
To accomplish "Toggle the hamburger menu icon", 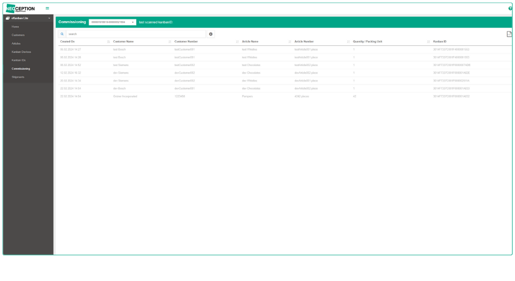I will point(47,8).
